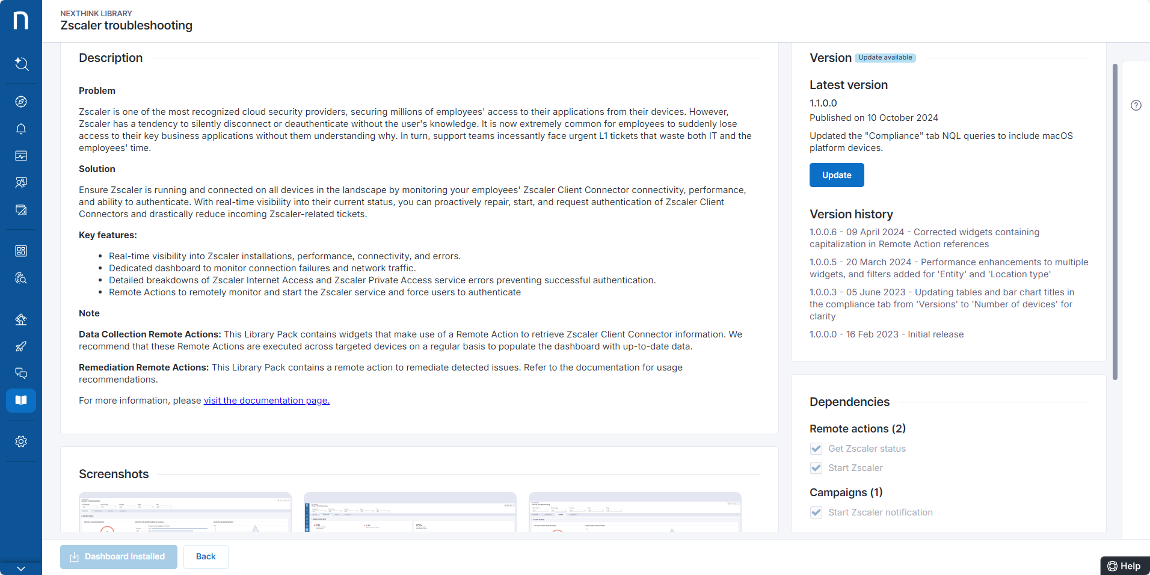Click the vertical scrollbar in the right panel
Screen dimensions: 1150x575
point(1115,223)
